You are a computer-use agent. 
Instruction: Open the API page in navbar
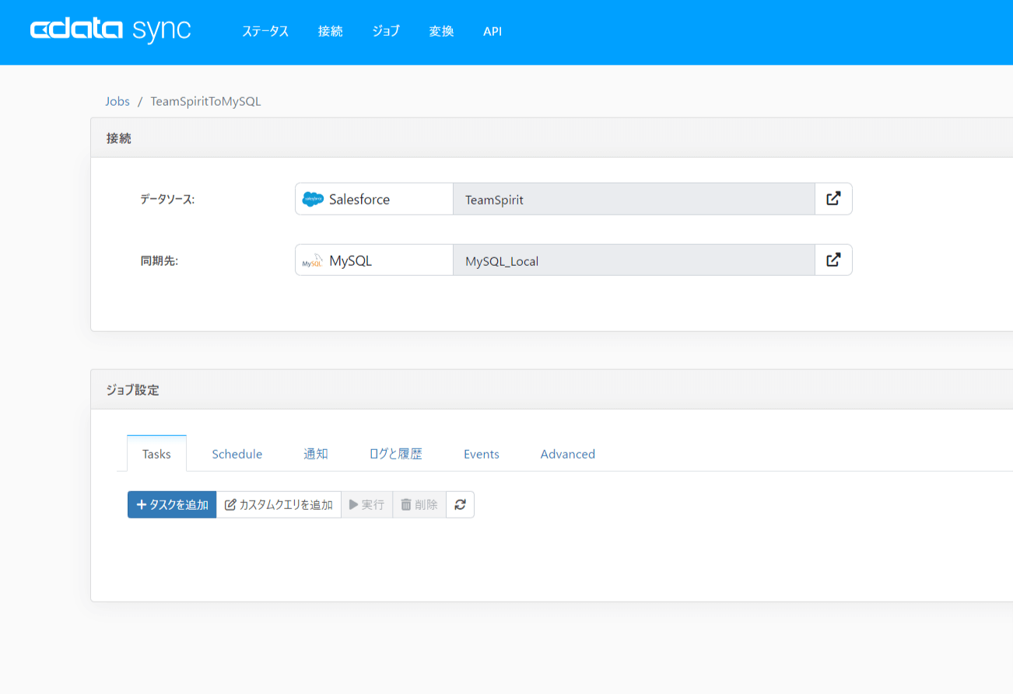coord(492,32)
